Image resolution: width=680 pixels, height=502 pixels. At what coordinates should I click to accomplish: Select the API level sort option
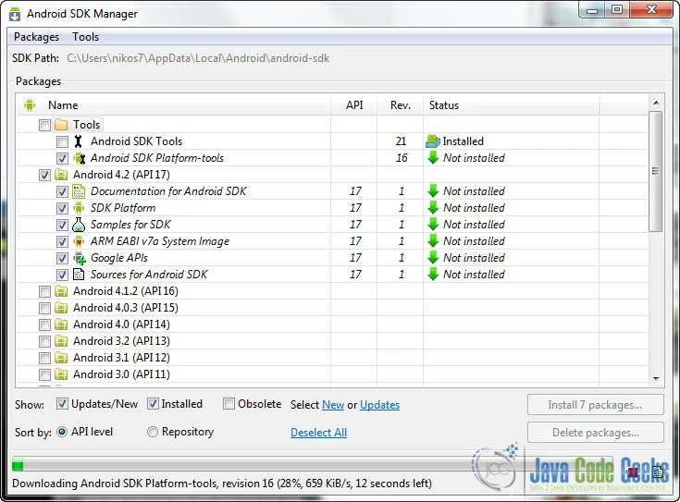tap(62, 432)
